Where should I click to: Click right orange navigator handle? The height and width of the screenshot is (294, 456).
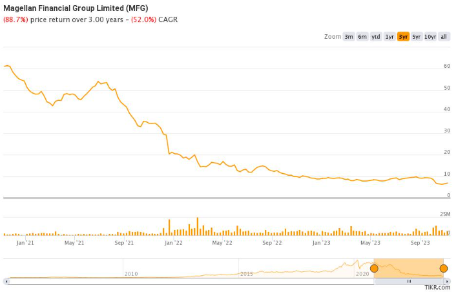[x=444, y=268]
